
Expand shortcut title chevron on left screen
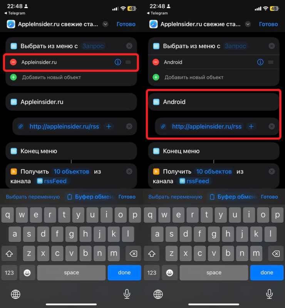106,24
